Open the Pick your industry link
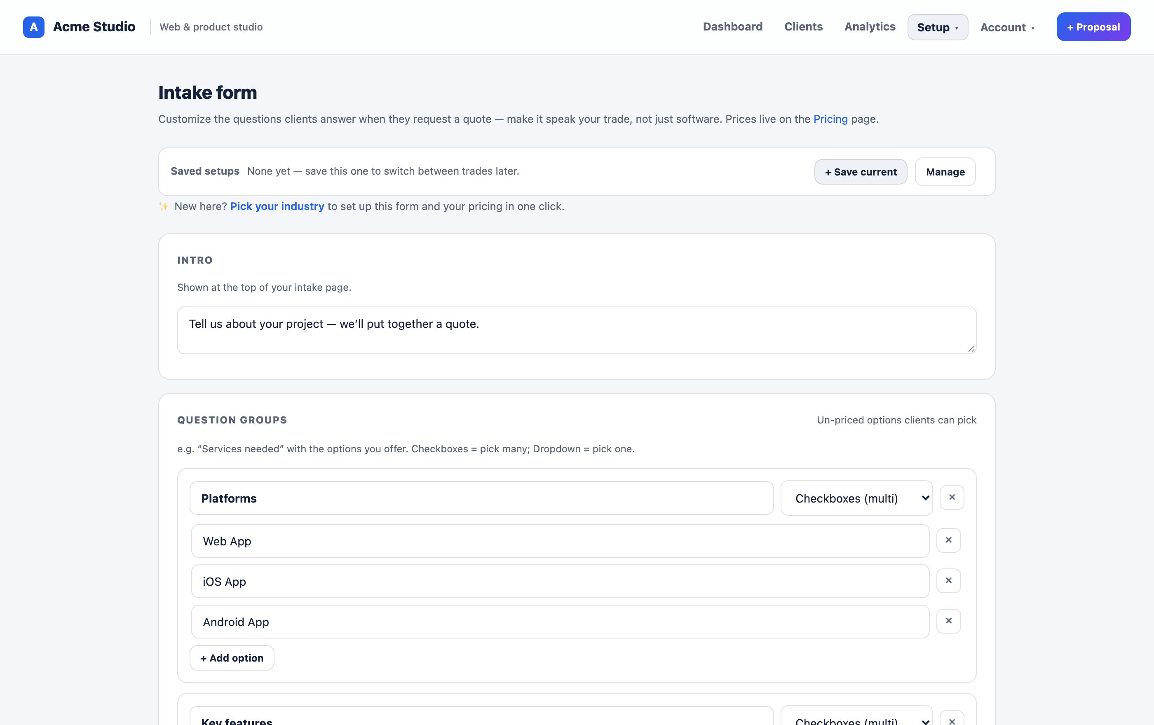Image resolution: width=1154 pixels, height=725 pixels. (x=277, y=206)
